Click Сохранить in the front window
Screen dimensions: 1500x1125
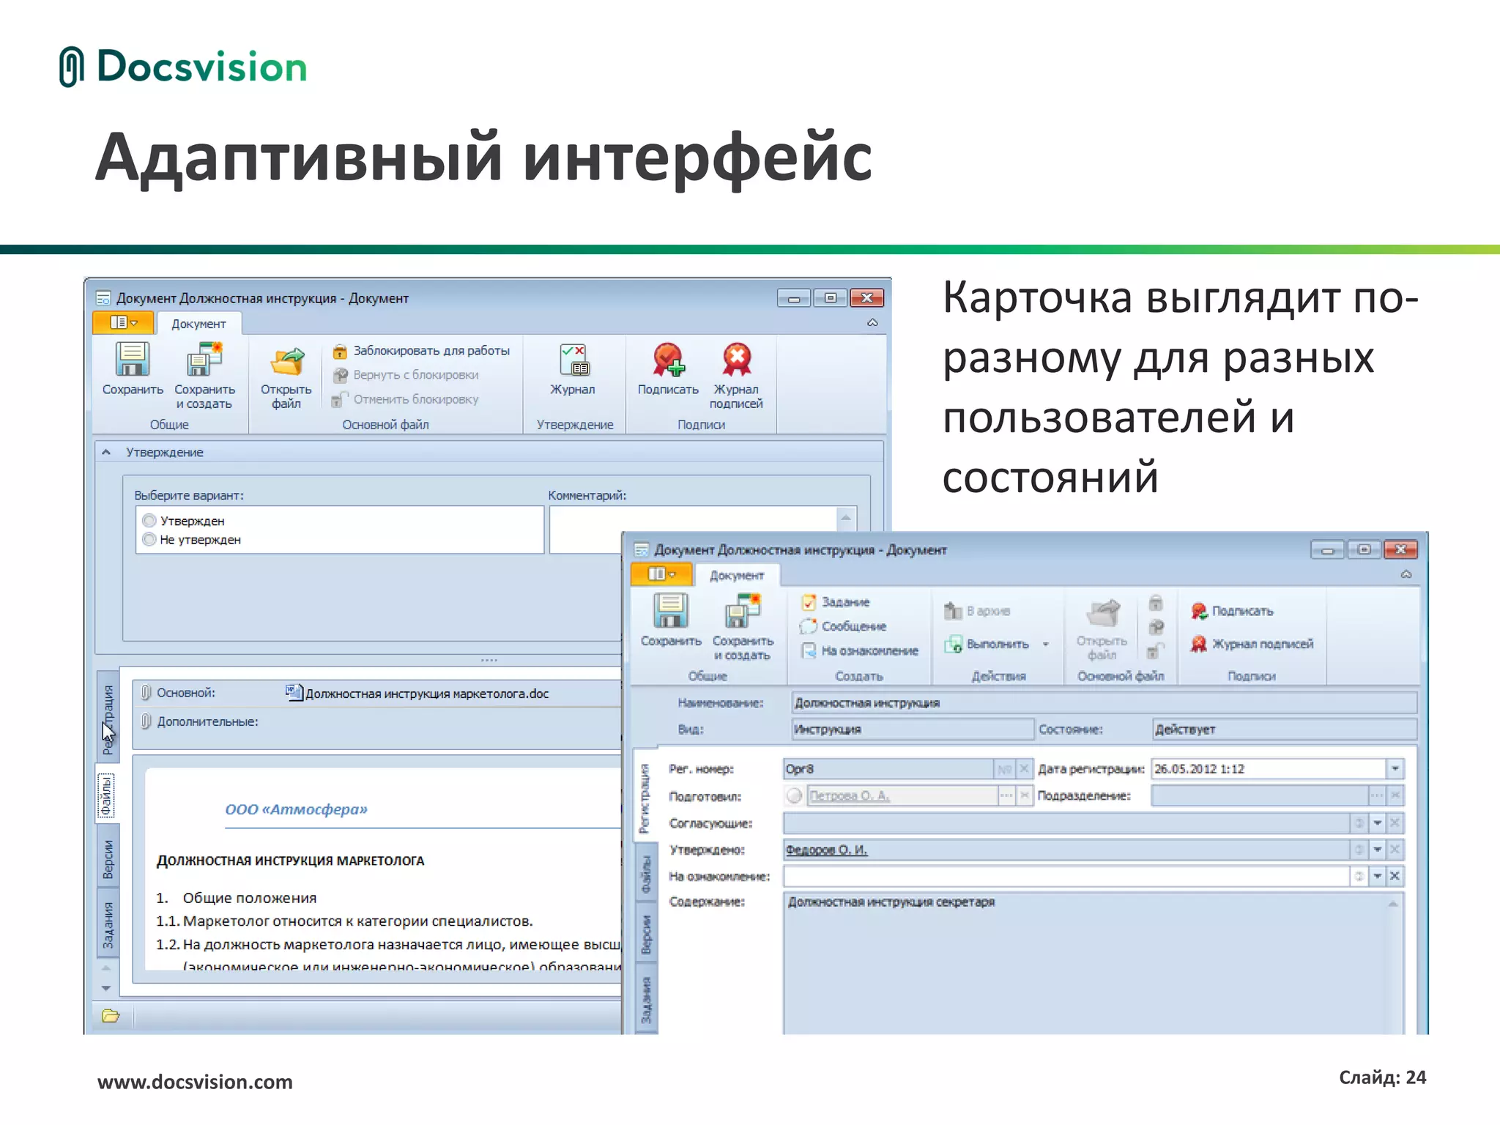[671, 620]
